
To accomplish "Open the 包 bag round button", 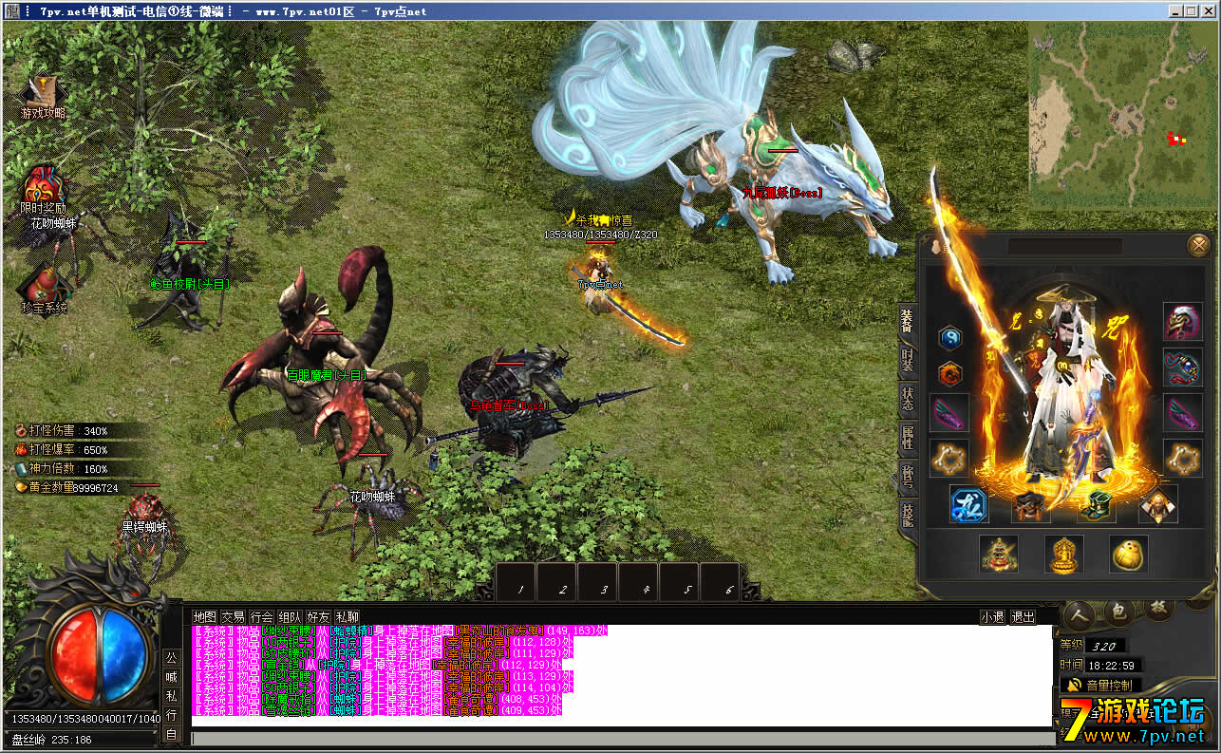I will click(x=1118, y=612).
